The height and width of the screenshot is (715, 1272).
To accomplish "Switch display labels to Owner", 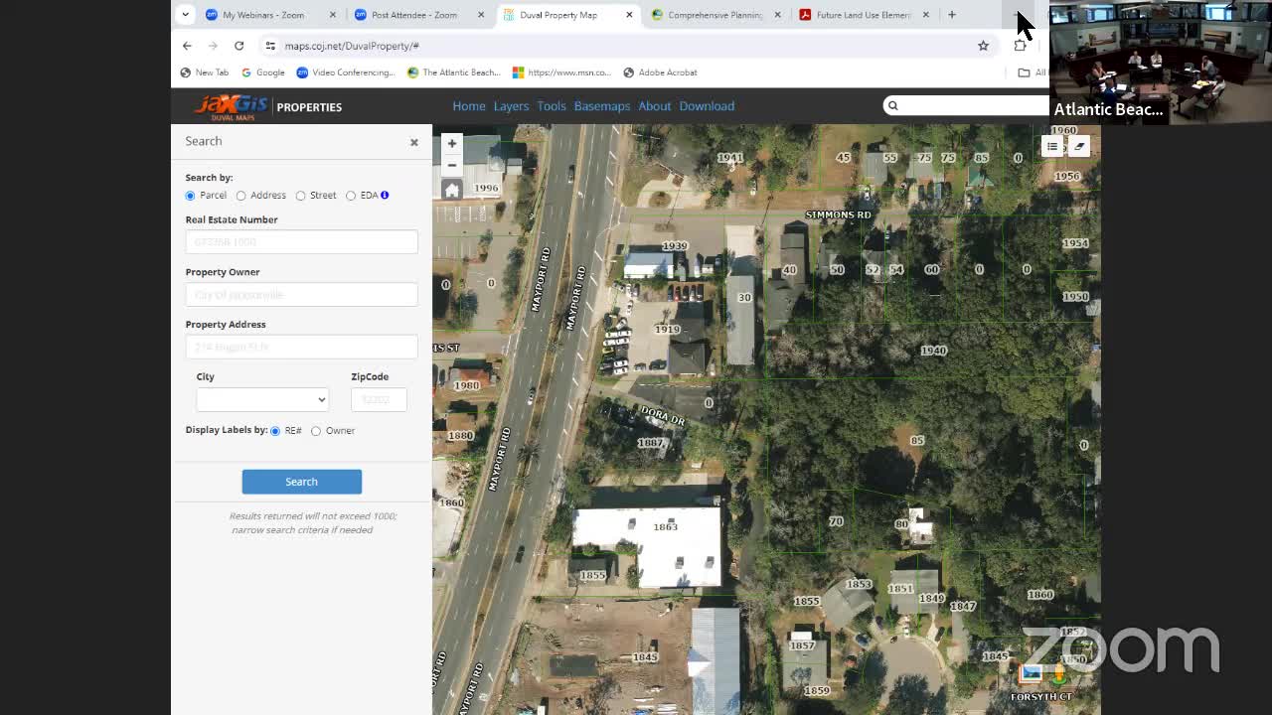I will [315, 431].
